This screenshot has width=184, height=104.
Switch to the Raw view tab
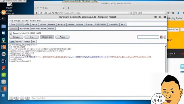[x=12, y=42]
